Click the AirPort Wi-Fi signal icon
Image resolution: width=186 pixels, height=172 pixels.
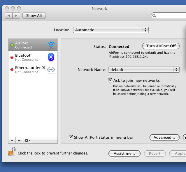pyautogui.click(x=51, y=45)
